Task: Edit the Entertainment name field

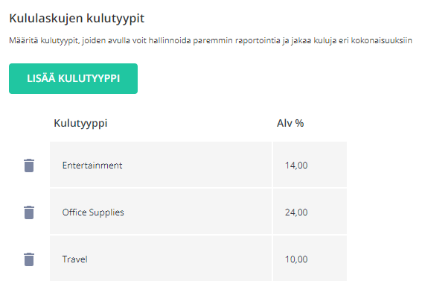Action: pos(161,165)
